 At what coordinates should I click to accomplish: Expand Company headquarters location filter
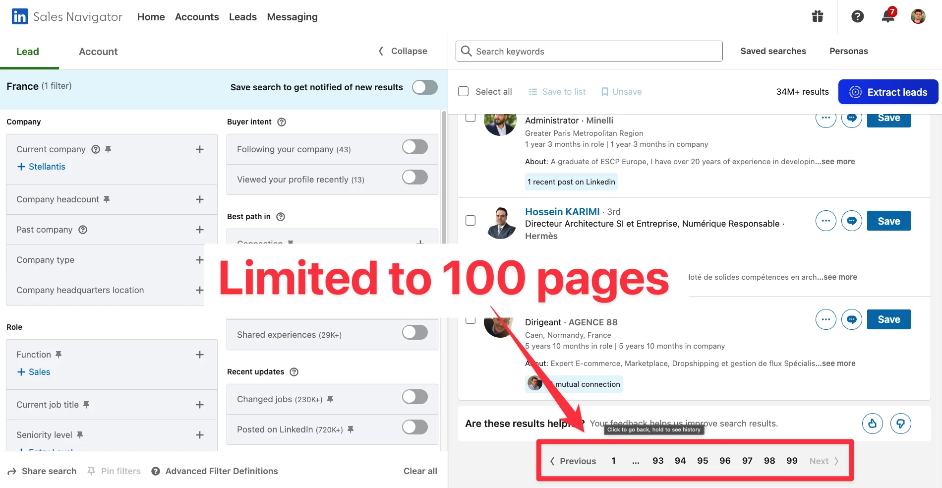[x=200, y=290]
